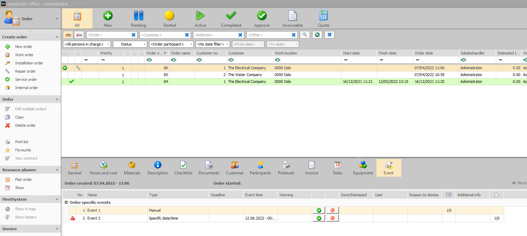Create an Installation order
This screenshot has width=527, height=236.
[x=29, y=63]
